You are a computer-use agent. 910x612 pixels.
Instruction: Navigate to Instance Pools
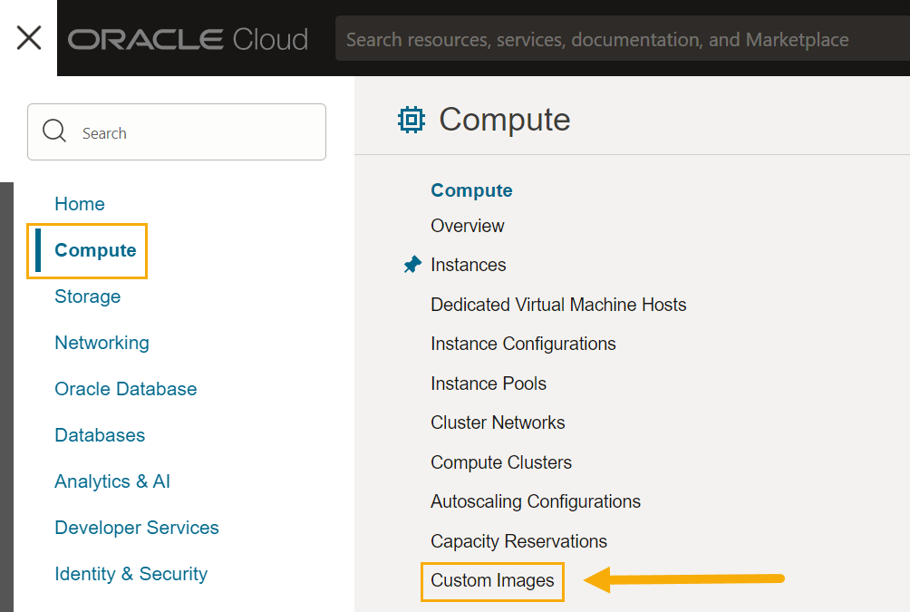[x=489, y=384]
